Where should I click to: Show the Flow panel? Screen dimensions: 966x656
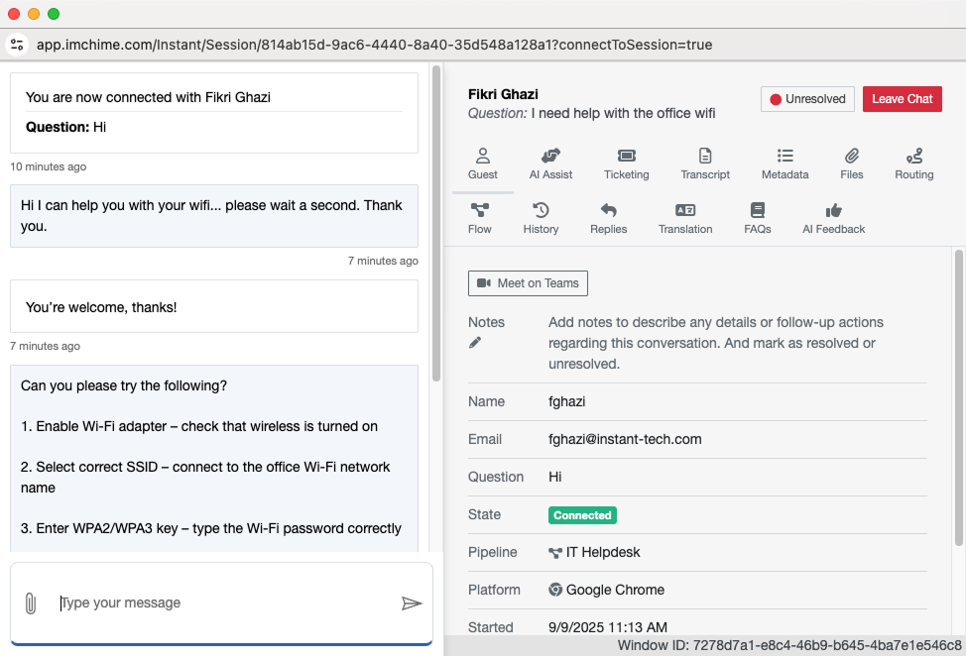[x=480, y=219]
